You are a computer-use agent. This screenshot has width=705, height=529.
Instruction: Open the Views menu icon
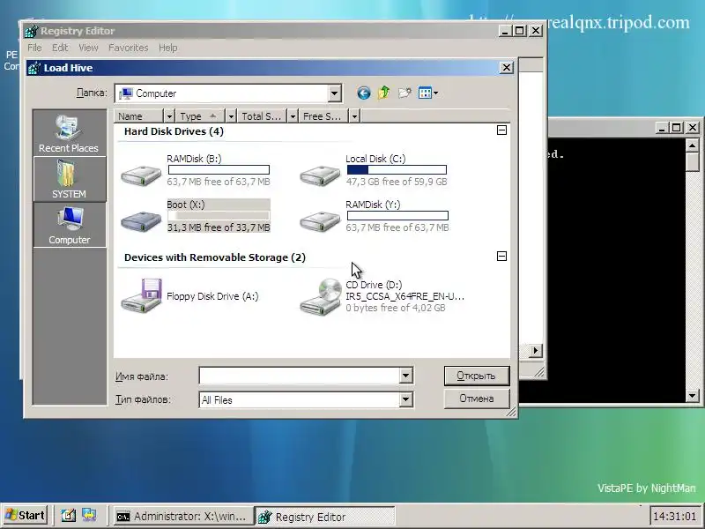pos(428,93)
